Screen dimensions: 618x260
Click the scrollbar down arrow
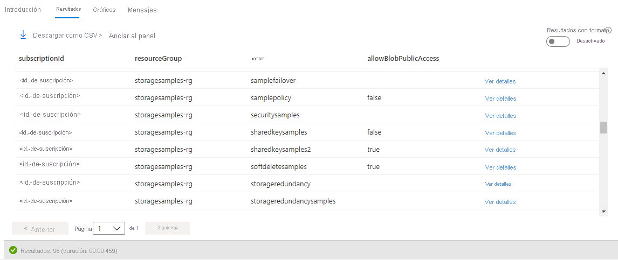(x=604, y=212)
